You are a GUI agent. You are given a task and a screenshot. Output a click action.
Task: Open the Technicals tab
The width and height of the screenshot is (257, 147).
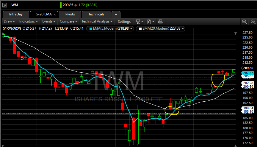[x=96, y=14]
